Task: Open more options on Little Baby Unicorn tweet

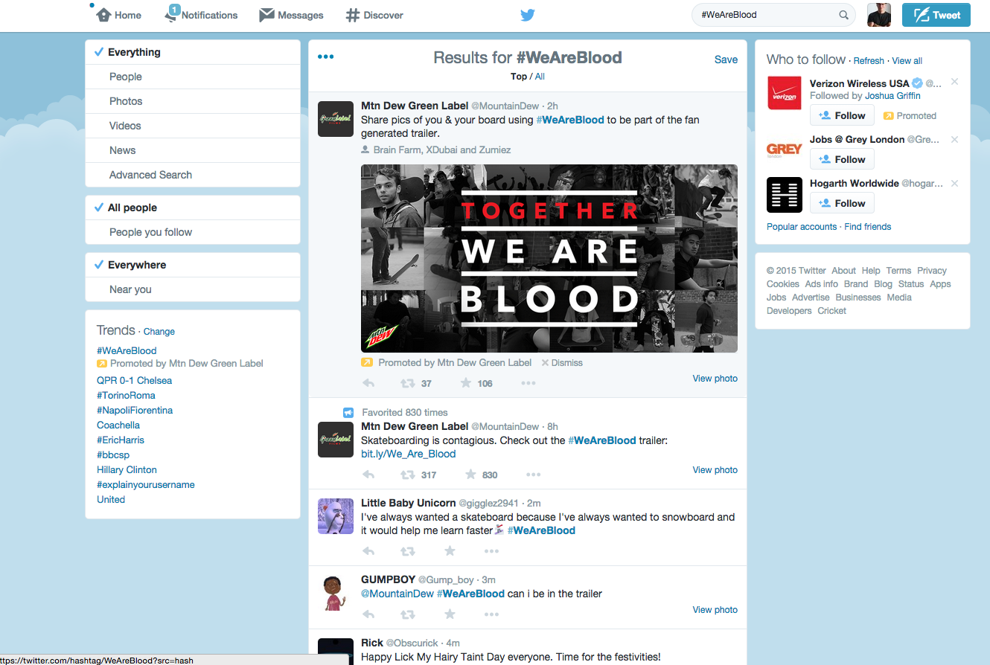Action: (x=491, y=551)
